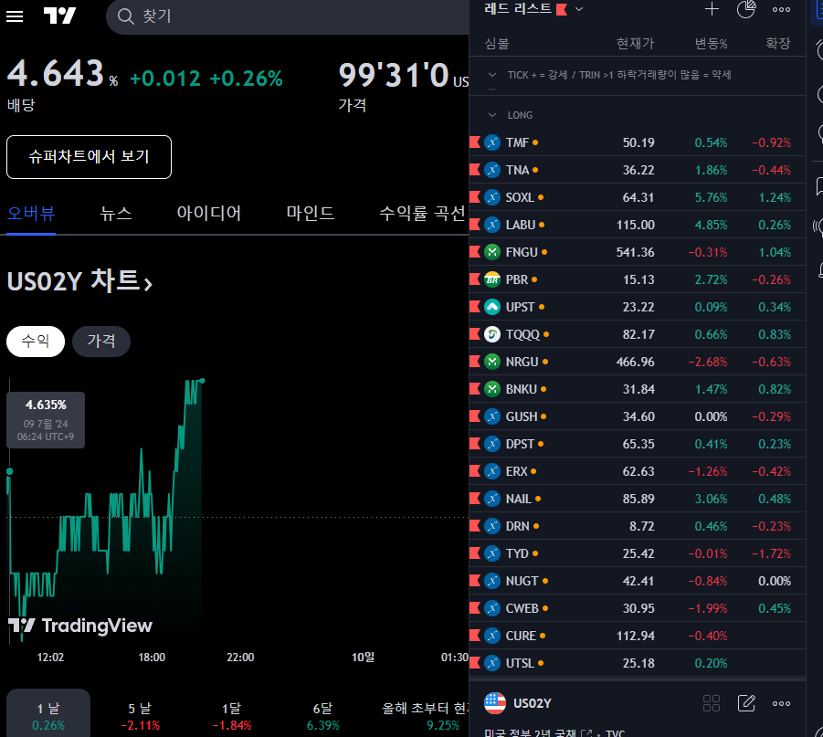Switch to the 뉴스 tab
Viewport: 823px width, 737px height.
tap(116, 214)
